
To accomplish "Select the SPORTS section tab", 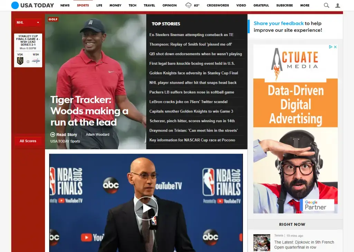I will pos(83,5).
